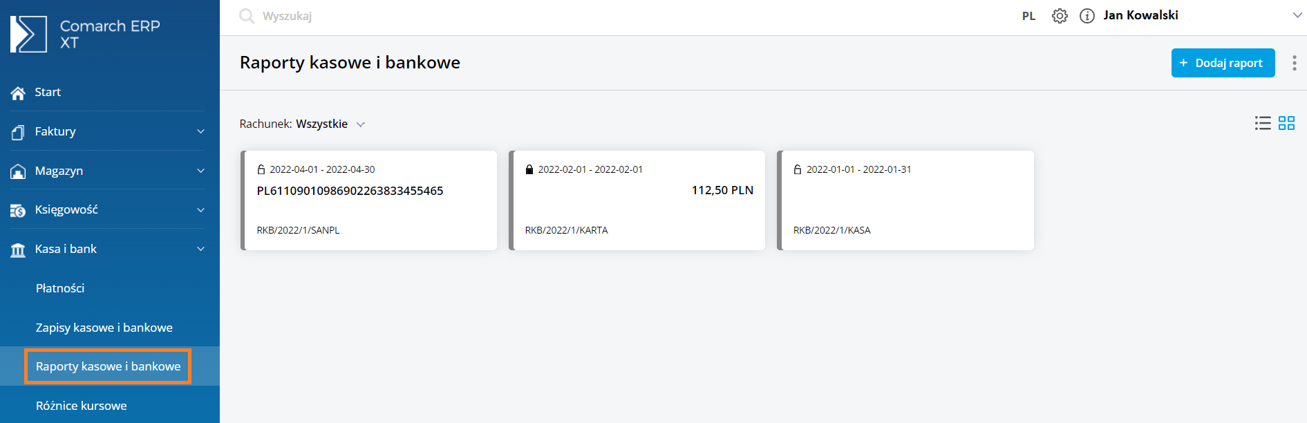The width and height of the screenshot is (1307, 423).
Task: Open report card RKB/2022/1/KARTA
Action: [x=639, y=200]
